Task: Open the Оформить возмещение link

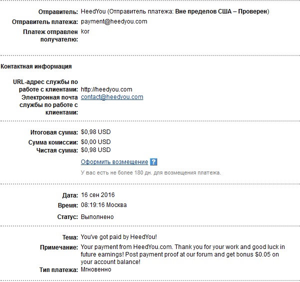Action: [x=114, y=162]
